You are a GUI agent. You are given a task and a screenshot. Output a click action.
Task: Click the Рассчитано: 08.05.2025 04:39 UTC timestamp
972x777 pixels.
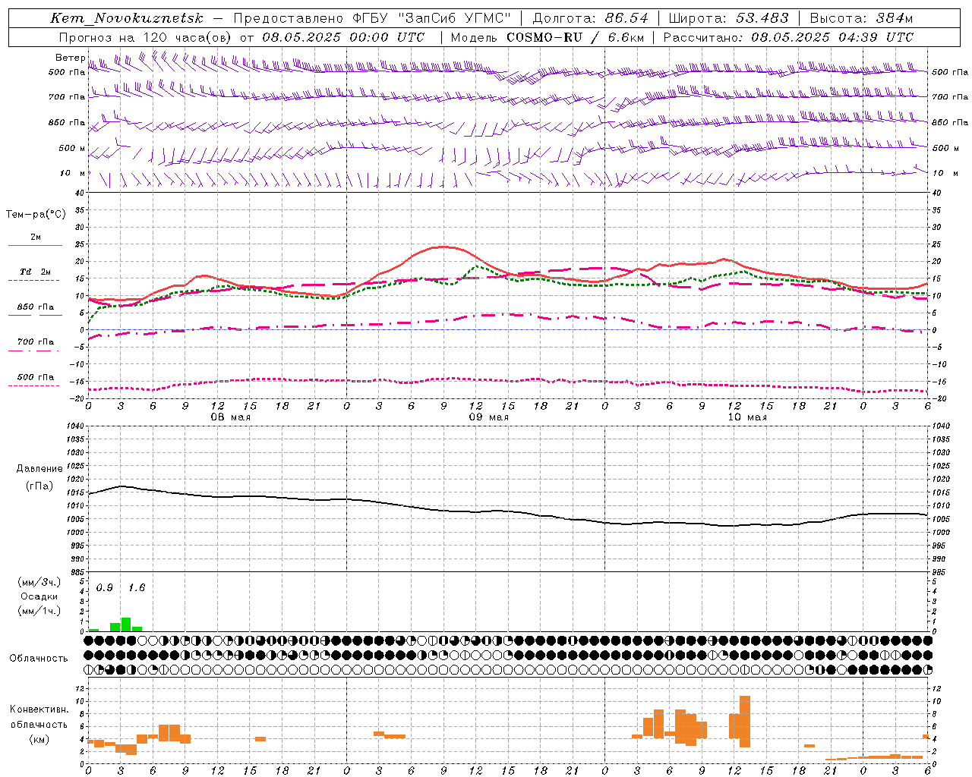coord(788,37)
